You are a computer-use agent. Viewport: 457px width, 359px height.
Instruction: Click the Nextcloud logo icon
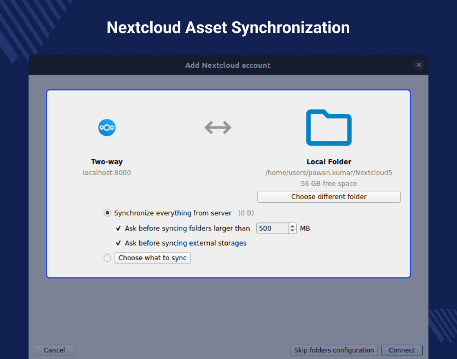pyautogui.click(x=106, y=128)
